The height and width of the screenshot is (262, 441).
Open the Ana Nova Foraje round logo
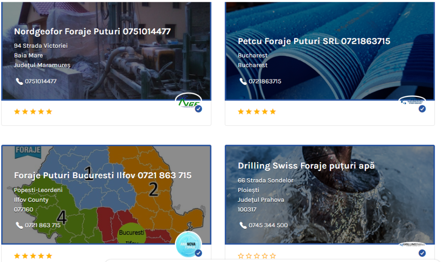tap(189, 244)
